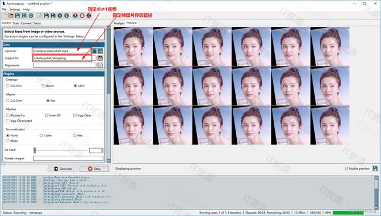
Task: Open the Settings menu
Action: [15, 9]
